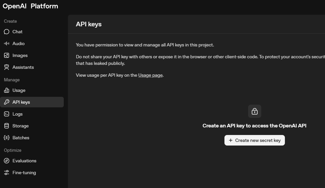Click the Platform header text

tap(44, 6)
